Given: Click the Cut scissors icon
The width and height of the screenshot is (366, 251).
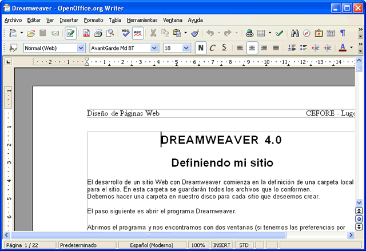Looking at the screenshot, I should point(153,33).
